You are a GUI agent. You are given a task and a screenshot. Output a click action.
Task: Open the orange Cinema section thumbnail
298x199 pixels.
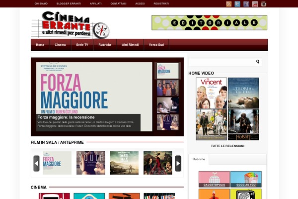[124, 196]
